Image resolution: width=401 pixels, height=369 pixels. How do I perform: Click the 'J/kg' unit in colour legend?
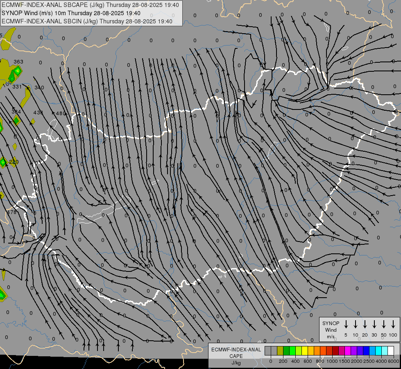(x=236, y=363)
